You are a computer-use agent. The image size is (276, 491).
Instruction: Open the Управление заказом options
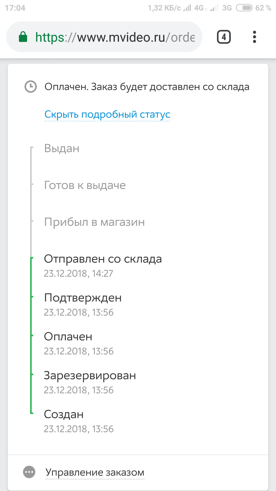[x=95, y=472]
